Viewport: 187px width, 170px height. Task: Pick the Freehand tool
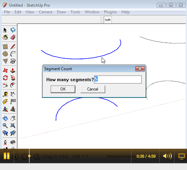tap(13, 61)
